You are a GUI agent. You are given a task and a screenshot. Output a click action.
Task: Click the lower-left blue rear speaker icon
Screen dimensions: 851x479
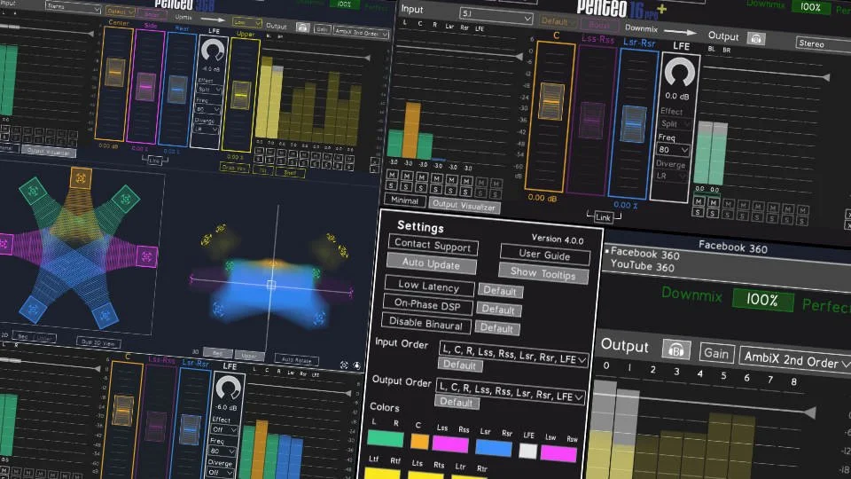pos(33,310)
